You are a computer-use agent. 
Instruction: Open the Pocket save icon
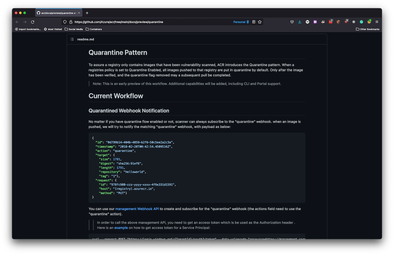click(292, 22)
